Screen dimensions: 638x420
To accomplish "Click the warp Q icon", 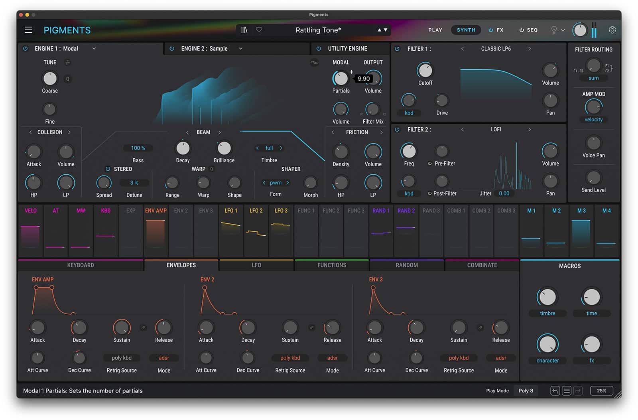I will [212, 169].
